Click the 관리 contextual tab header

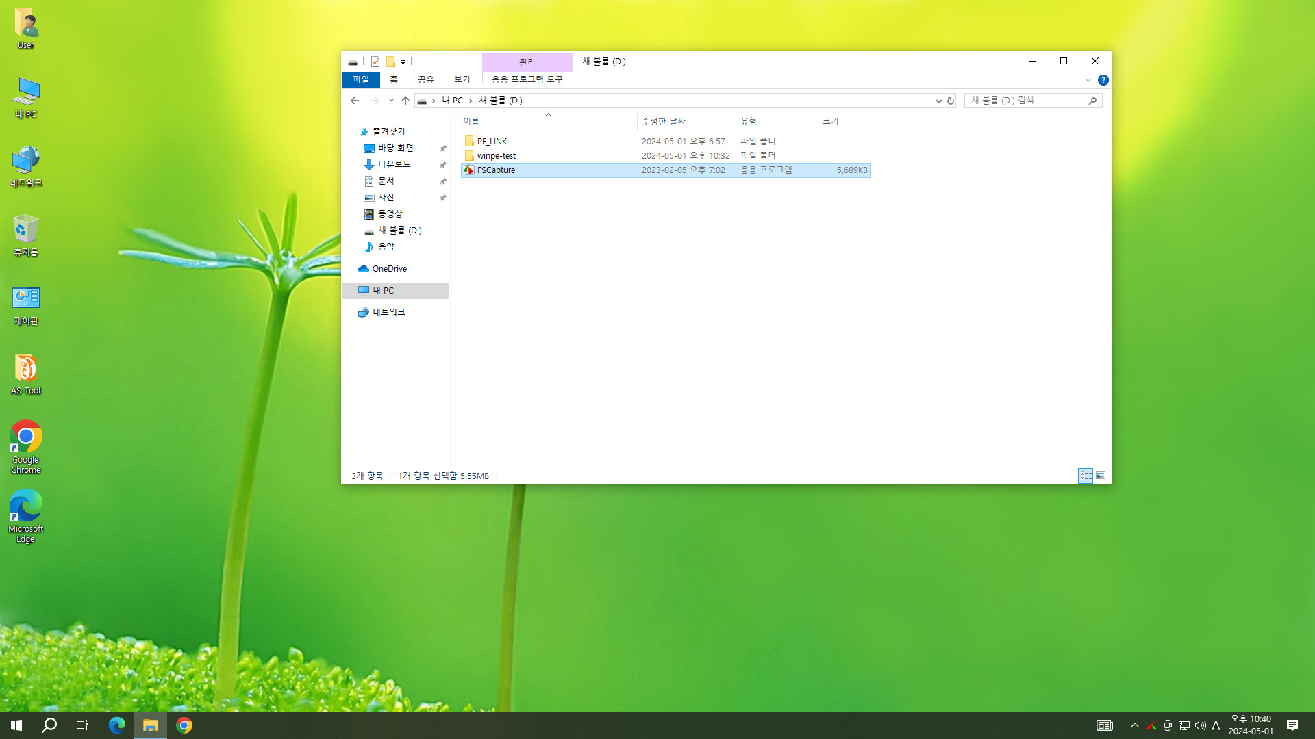(x=527, y=62)
